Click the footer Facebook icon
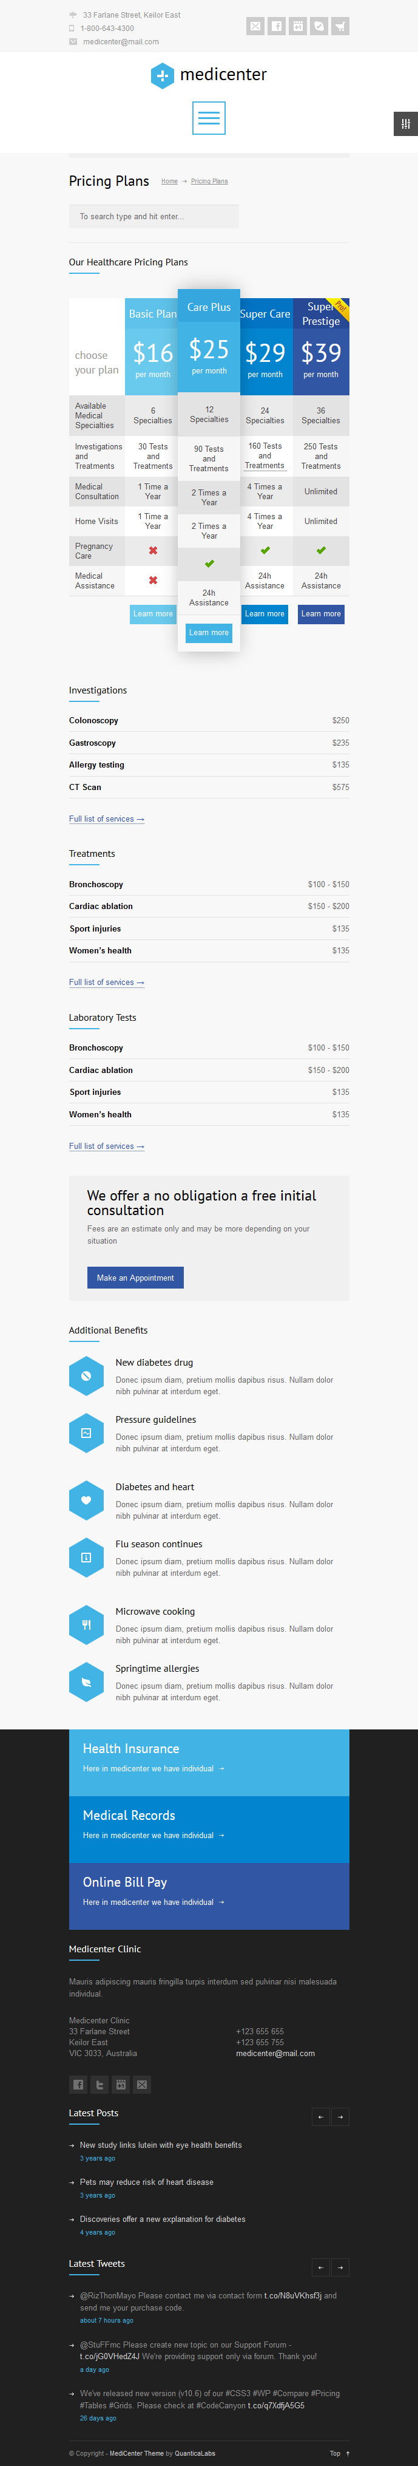 pyautogui.click(x=78, y=2084)
